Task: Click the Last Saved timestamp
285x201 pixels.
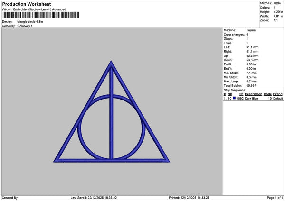Action: coord(94,198)
